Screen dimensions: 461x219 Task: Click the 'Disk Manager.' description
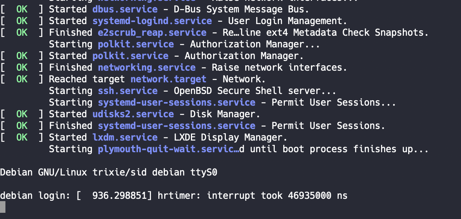[225, 114]
